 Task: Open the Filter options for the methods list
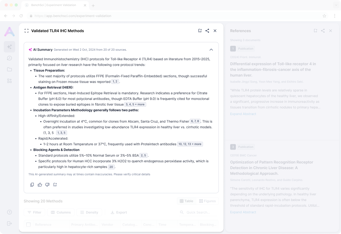pyautogui.click(x=34, y=212)
